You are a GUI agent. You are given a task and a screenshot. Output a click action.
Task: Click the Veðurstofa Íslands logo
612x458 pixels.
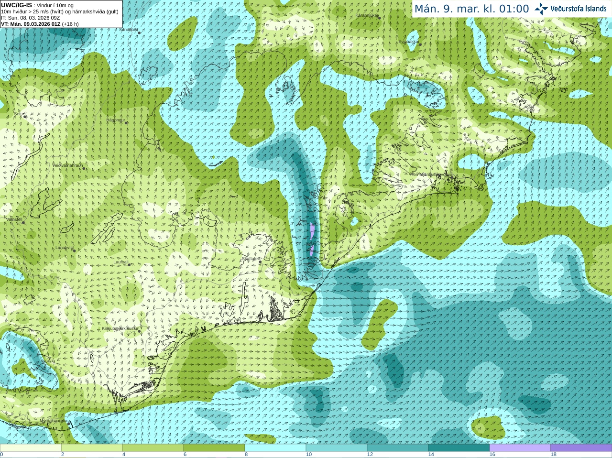tap(570, 9)
